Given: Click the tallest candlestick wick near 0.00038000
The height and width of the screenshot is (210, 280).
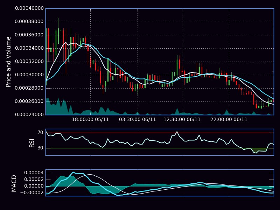Looking at the screenshot, I should pos(58,30).
